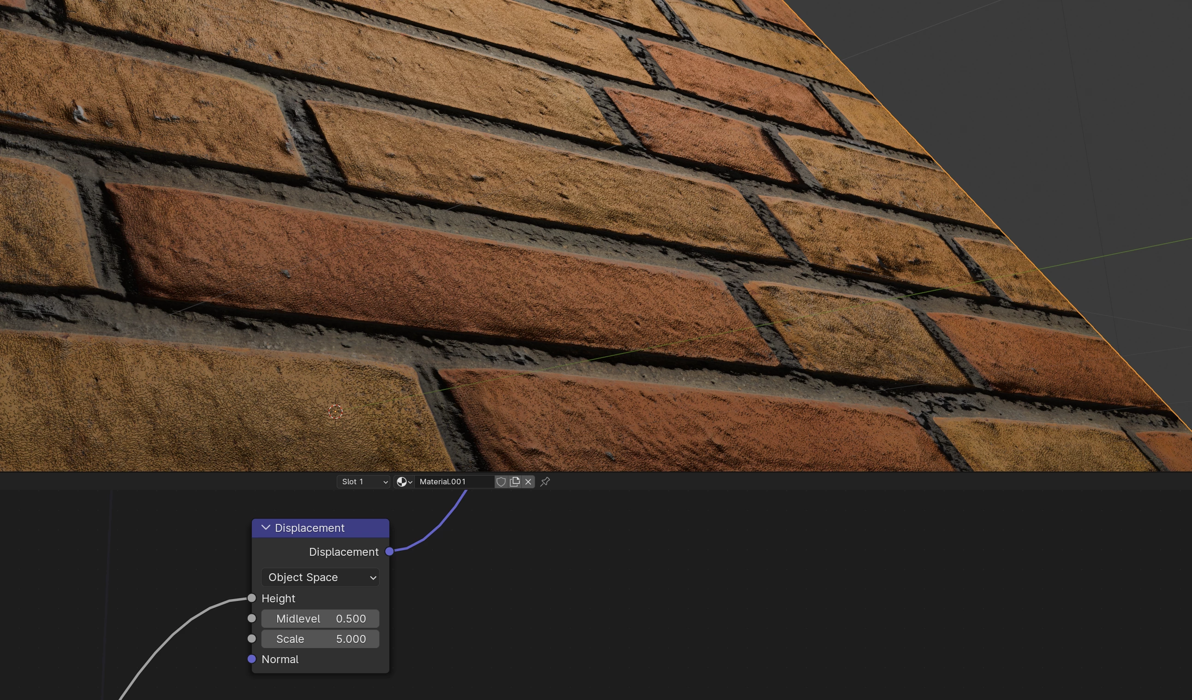Open the Slot 1 dropdown

point(364,482)
